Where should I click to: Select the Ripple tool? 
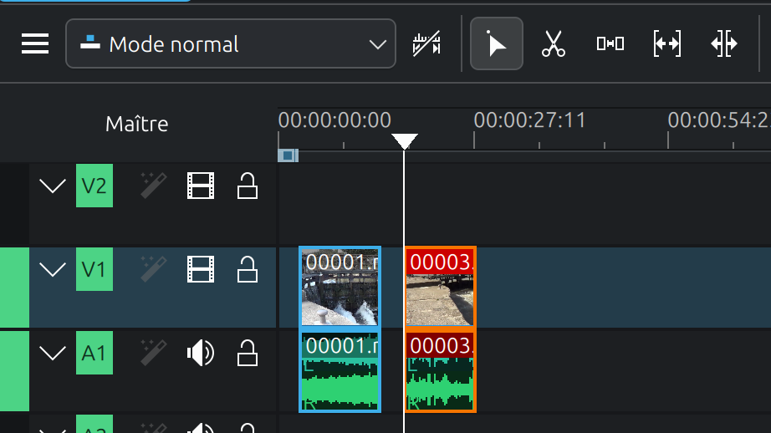[723, 43]
